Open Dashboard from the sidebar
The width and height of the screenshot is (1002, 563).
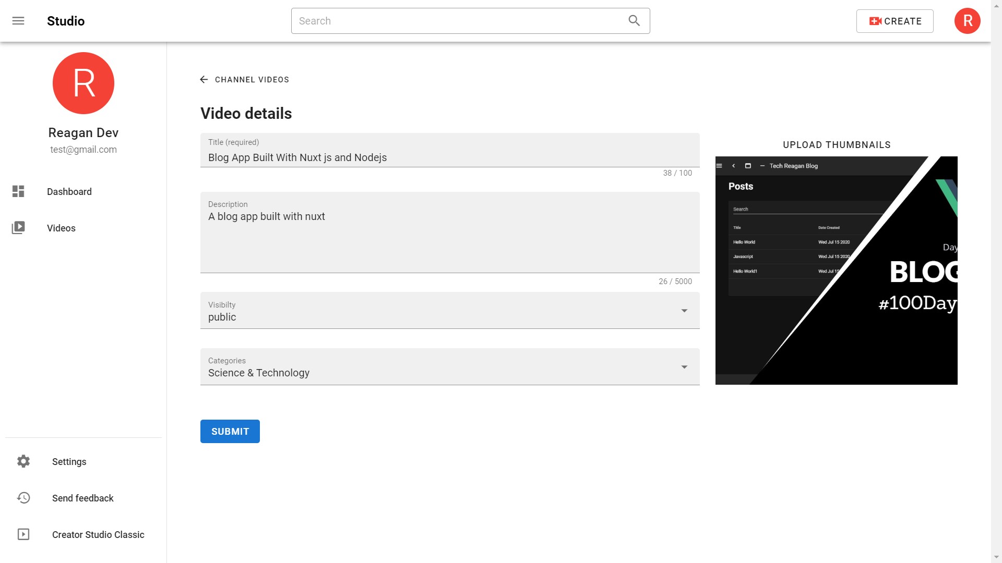(69, 191)
